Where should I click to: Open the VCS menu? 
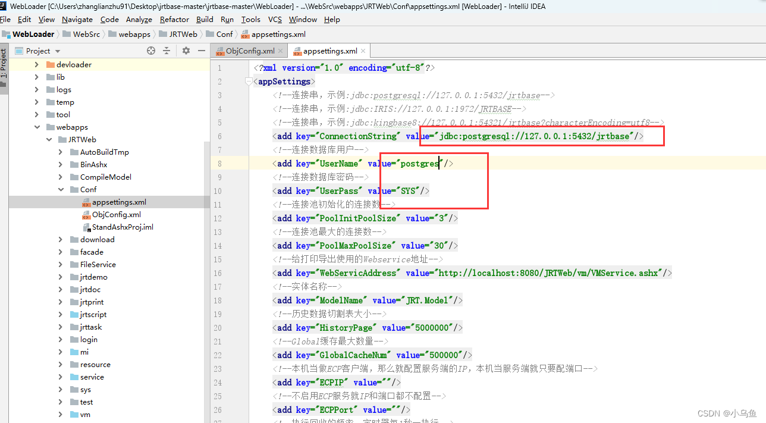tap(275, 20)
